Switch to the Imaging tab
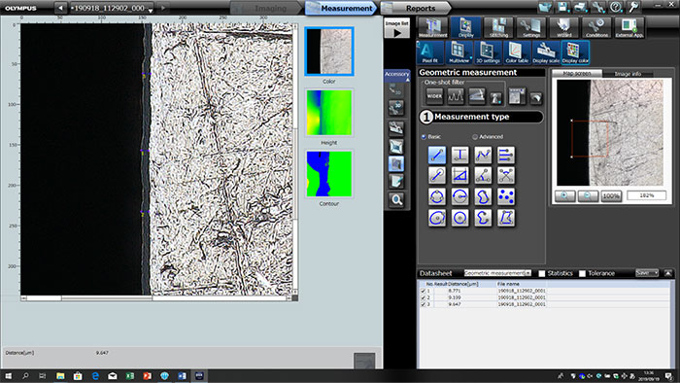This screenshot has width=680, height=383. tap(265, 8)
